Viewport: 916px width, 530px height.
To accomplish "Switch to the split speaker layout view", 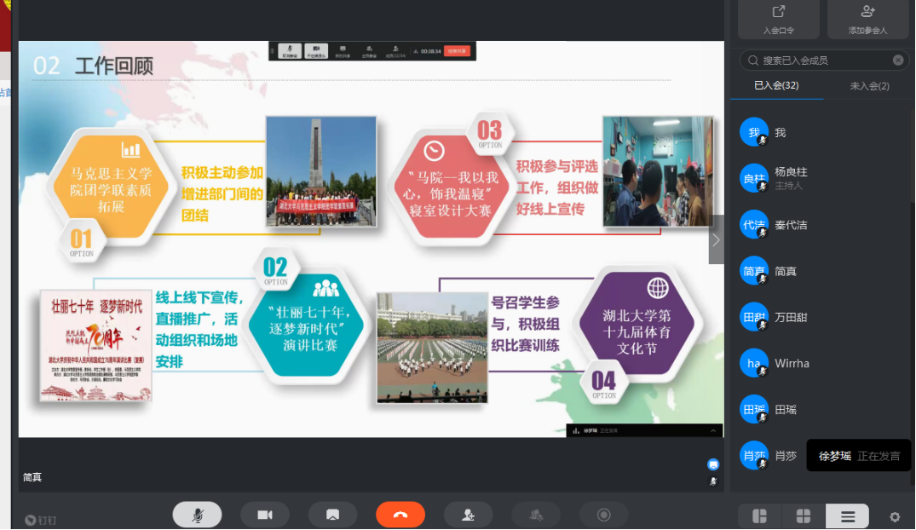I will [759, 516].
